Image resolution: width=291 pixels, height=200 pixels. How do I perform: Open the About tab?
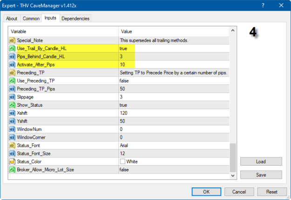12,19
